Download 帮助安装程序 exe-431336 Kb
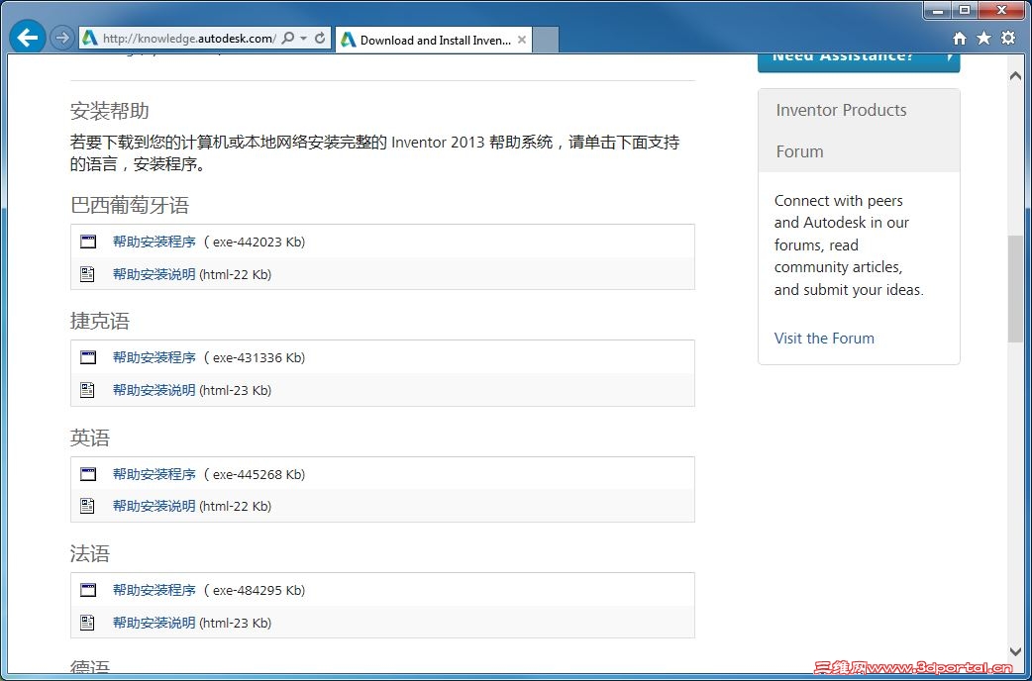The image size is (1032, 681). (155, 357)
